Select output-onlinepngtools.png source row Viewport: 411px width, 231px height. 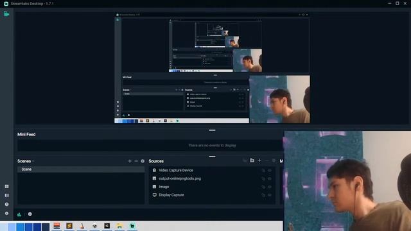212,178
